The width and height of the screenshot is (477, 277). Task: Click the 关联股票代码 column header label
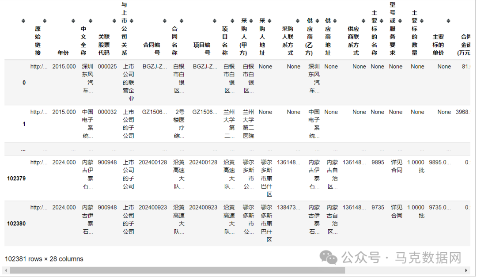click(x=104, y=45)
